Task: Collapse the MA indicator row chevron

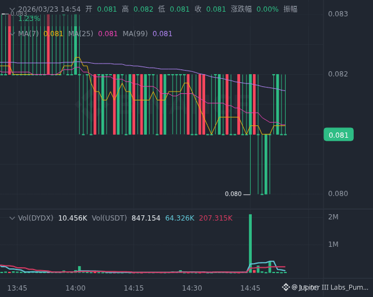Action: pyautogui.click(x=12, y=34)
